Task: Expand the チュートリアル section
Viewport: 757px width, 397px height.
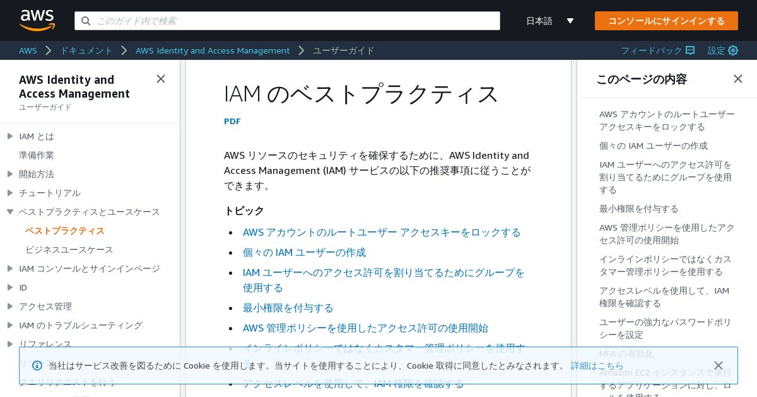Action: (10, 193)
